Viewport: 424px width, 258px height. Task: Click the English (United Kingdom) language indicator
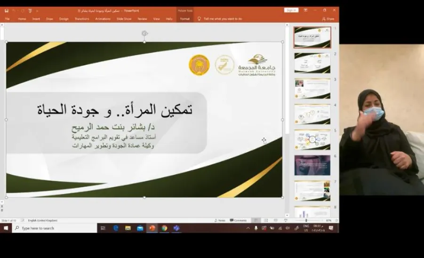pyautogui.click(x=42, y=220)
